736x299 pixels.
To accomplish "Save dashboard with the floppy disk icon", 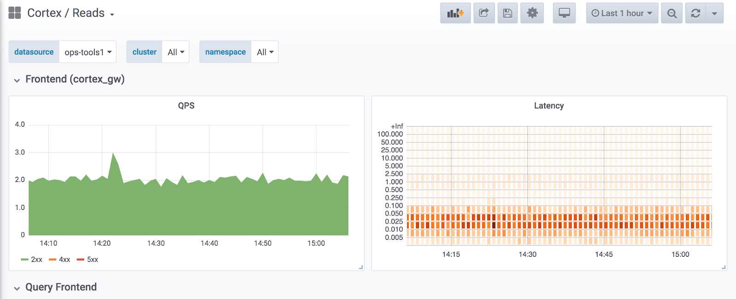I will (x=507, y=13).
